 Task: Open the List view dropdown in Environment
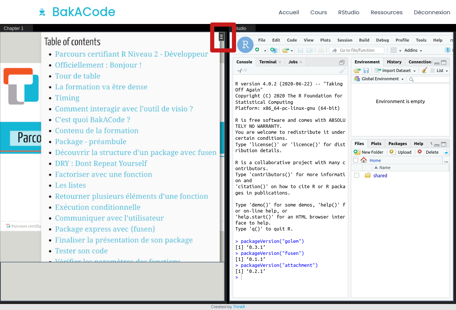tap(439, 70)
